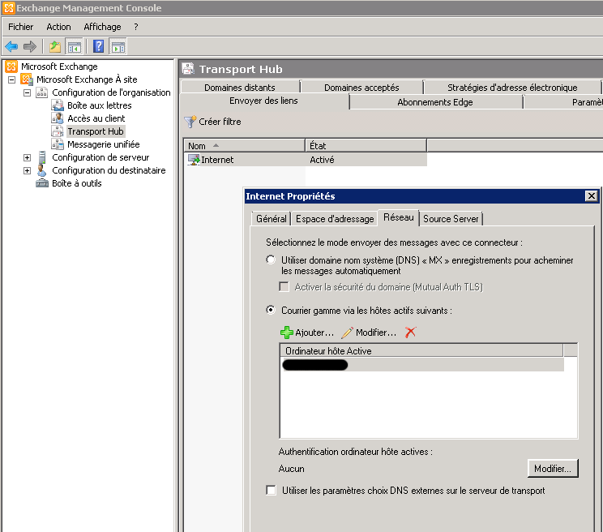The height and width of the screenshot is (532, 603).
Task: Check Utiliser les paramètres DNS externes checkbox
Action: 271,490
